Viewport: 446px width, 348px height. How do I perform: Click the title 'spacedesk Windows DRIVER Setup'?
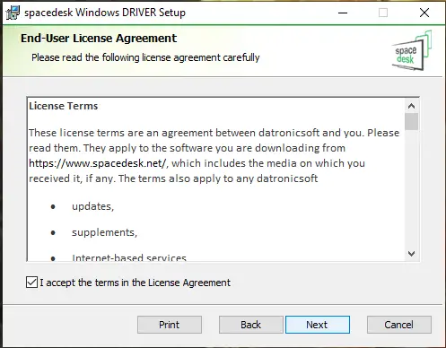click(105, 13)
